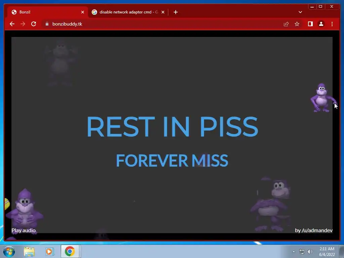Screen dimensions: 344x258
Task: Open a new tab with the plus button
Action: tap(175, 12)
